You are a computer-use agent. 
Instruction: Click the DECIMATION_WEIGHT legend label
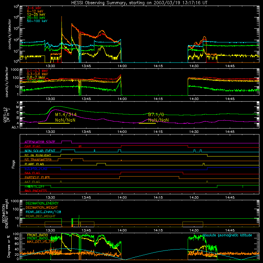[x=42, y=207]
